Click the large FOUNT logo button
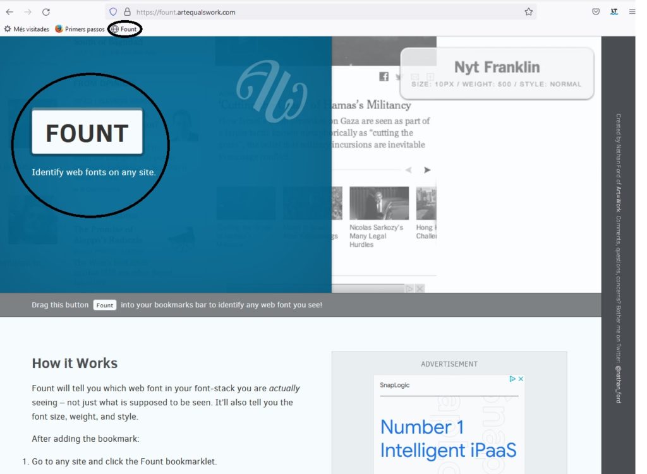647x474 pixels. [87, 133]
